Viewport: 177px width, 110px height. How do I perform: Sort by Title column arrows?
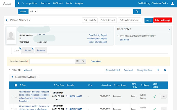[20, 85]
